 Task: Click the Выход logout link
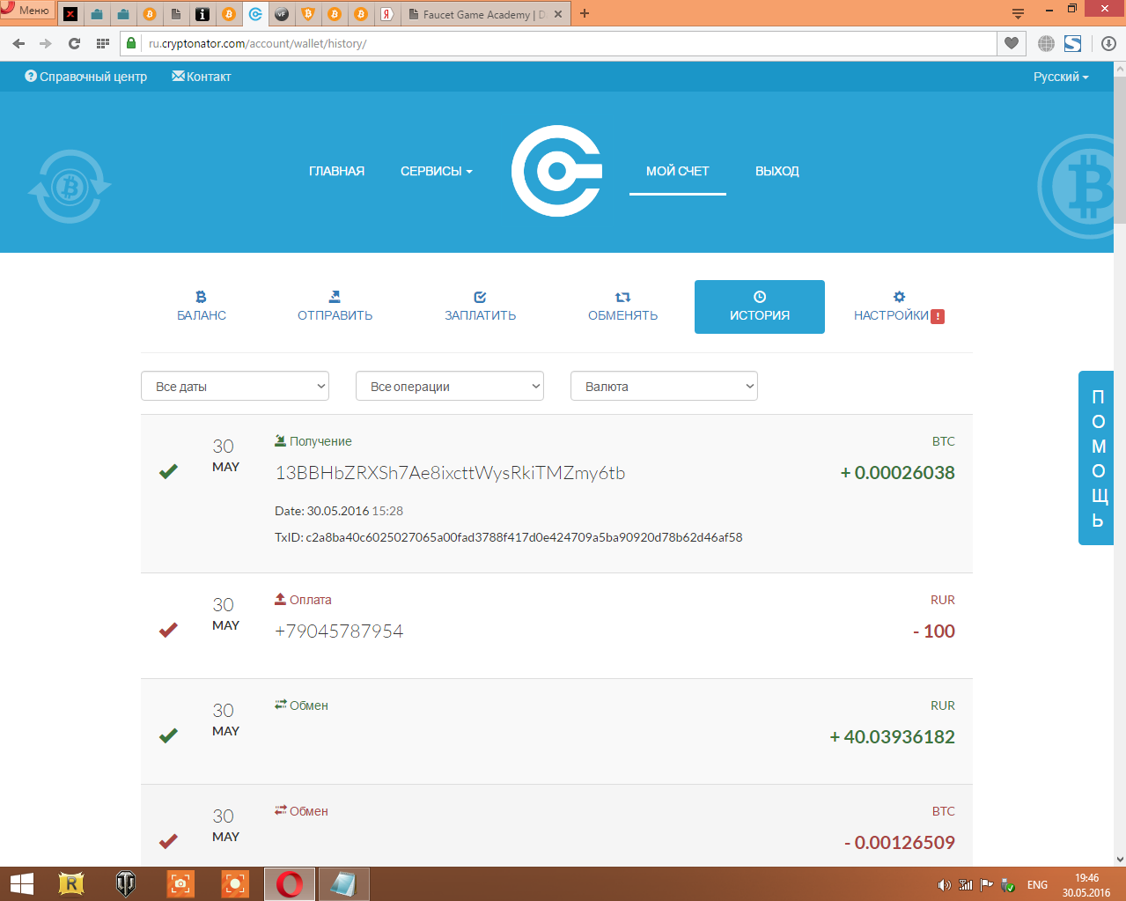(x=776, y=171)
